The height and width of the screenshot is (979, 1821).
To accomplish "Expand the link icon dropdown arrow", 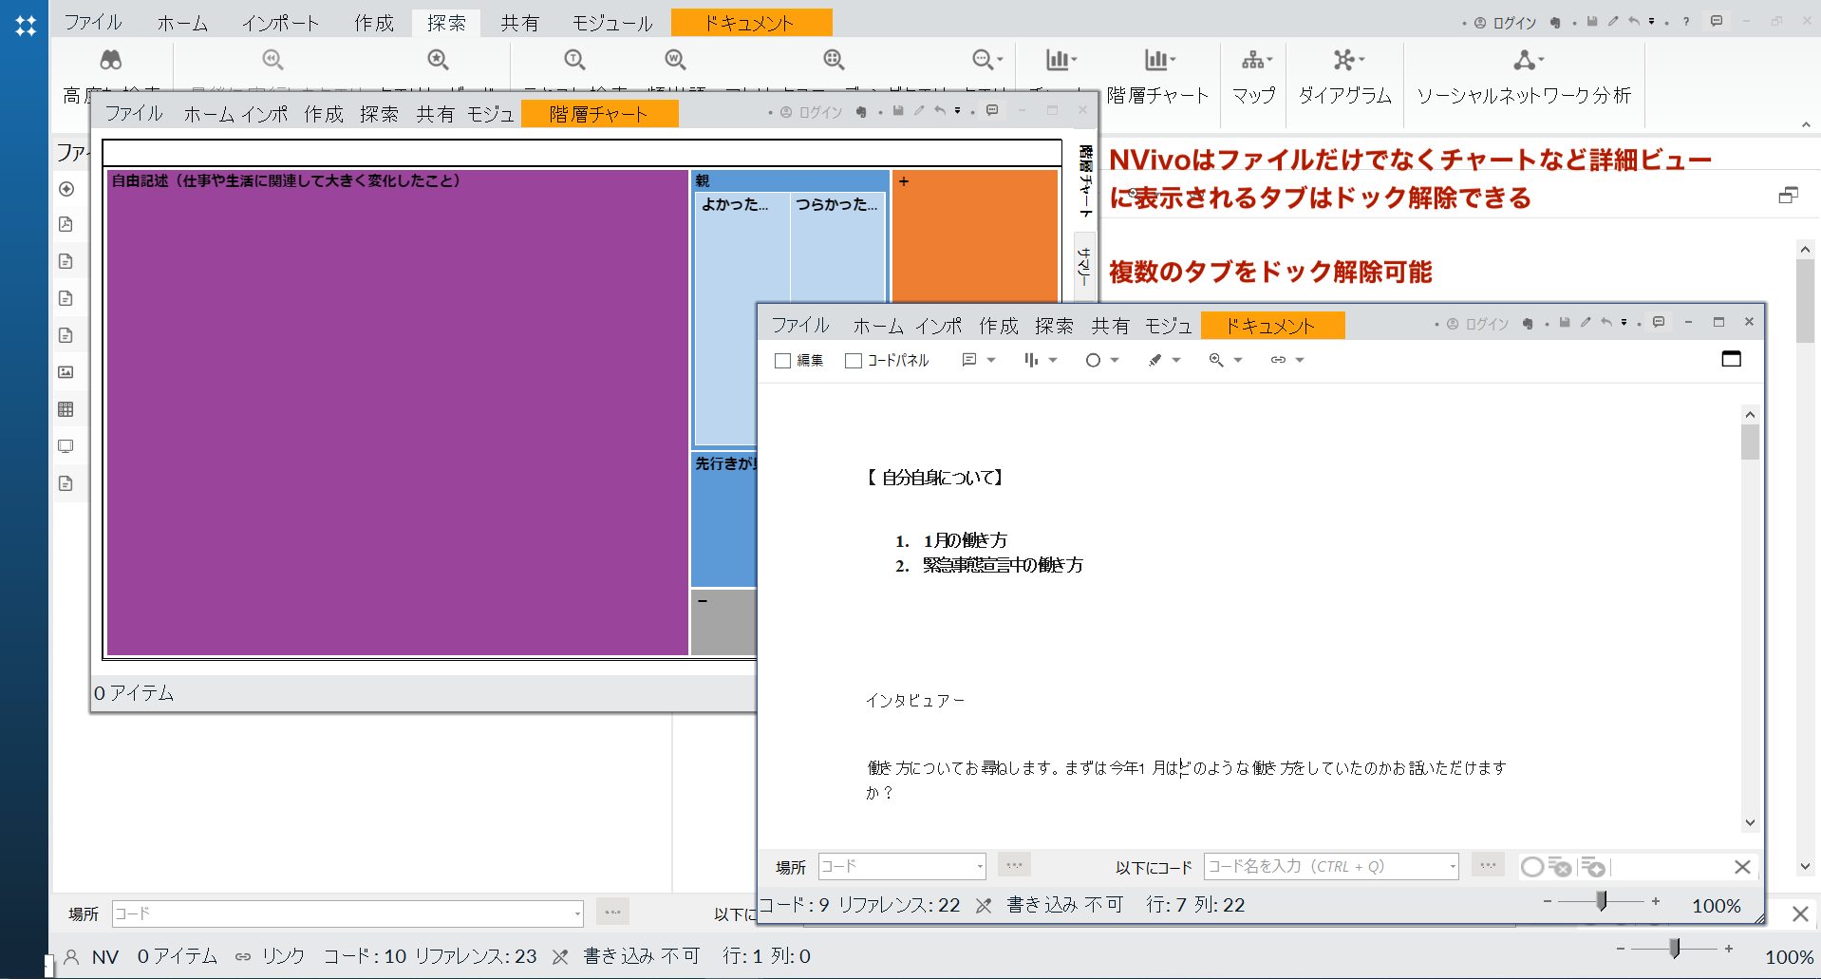I will (x=1300, y=360).
